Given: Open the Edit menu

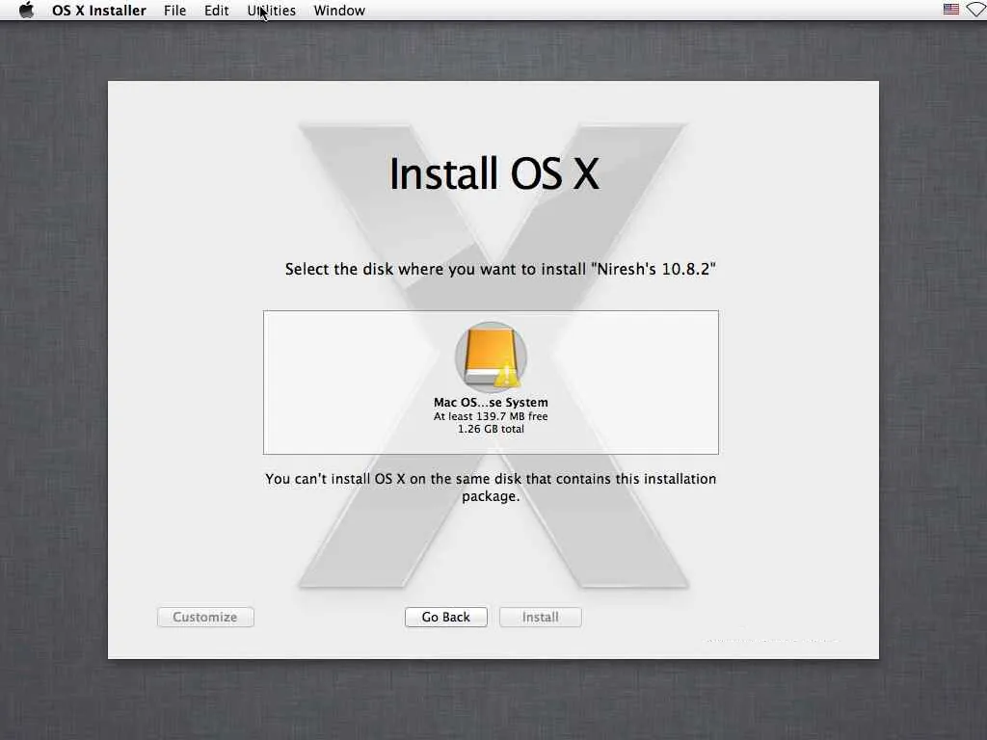Looking at the screenshot, I should point(217,11).
